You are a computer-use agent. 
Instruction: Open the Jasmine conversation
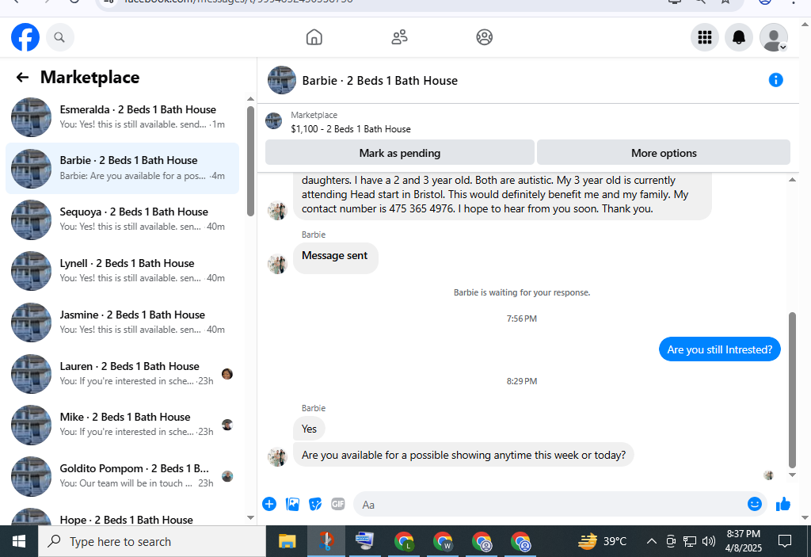click(122, 322)
